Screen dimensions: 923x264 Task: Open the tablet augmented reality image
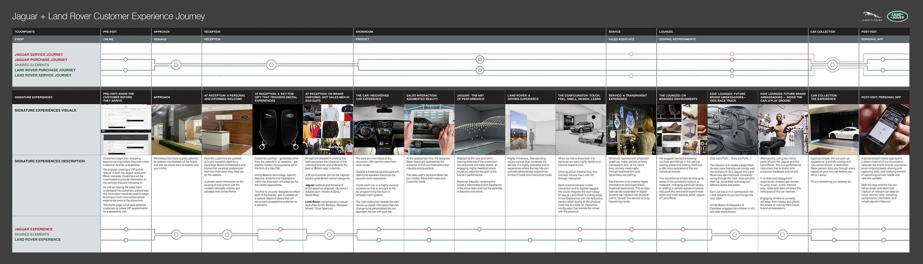coord(429,130)
